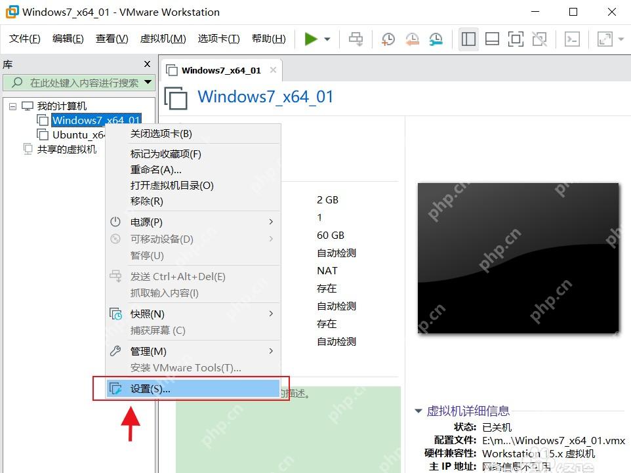The height and width of the screenshot is (473, 631).
Task: Click the VMware Workstation title bar icon
Action: point(12,12)
